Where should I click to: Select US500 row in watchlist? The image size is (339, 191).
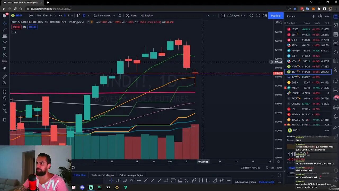point(308,29)
